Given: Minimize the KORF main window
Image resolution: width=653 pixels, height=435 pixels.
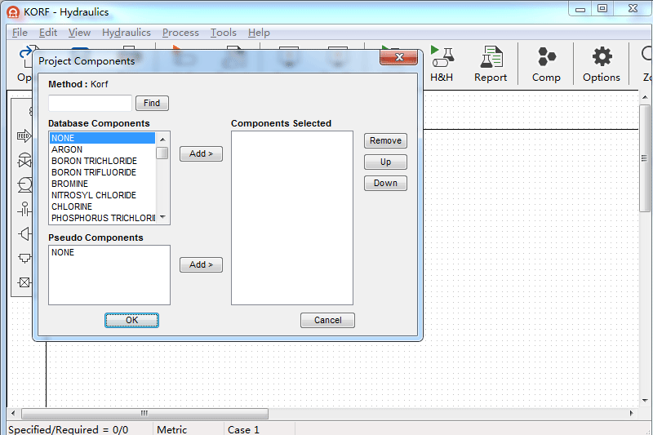Looking at the screenshot, I should [x=580, y=9].
